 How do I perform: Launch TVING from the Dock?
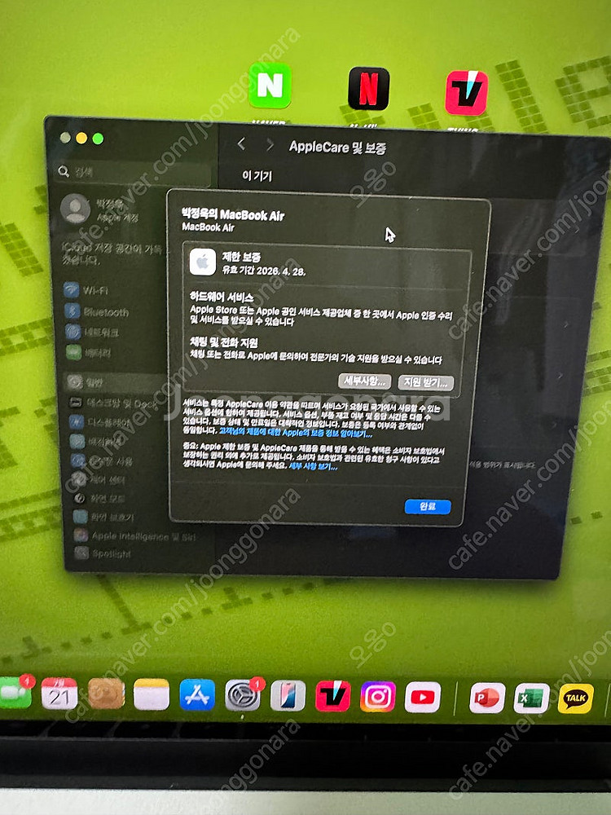pyautogui.click(x=332, y=696)
